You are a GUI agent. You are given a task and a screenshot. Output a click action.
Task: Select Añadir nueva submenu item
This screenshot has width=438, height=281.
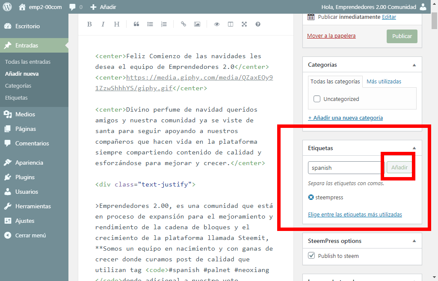[22, 74]
